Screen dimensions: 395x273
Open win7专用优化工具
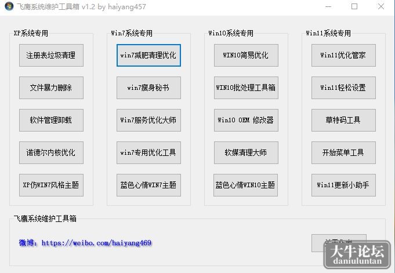click(148, 153)
